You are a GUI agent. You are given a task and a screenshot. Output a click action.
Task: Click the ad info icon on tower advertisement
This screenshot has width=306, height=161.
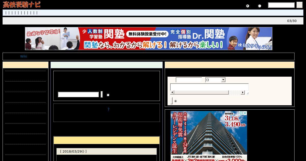pyautogui.click(x=241, y=113)
